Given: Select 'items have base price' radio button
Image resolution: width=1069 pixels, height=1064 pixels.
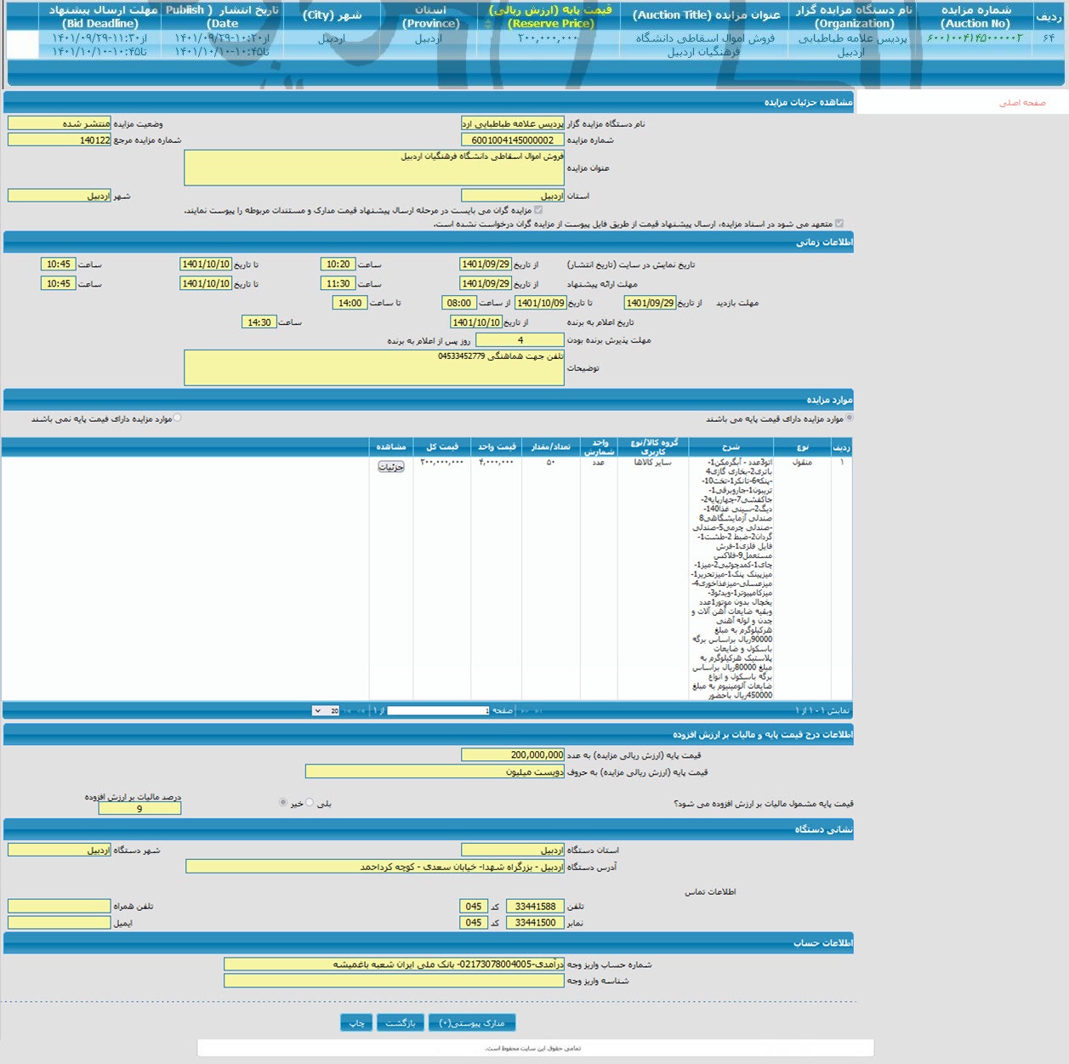Looking at the screenshot, I should [849, 418].
